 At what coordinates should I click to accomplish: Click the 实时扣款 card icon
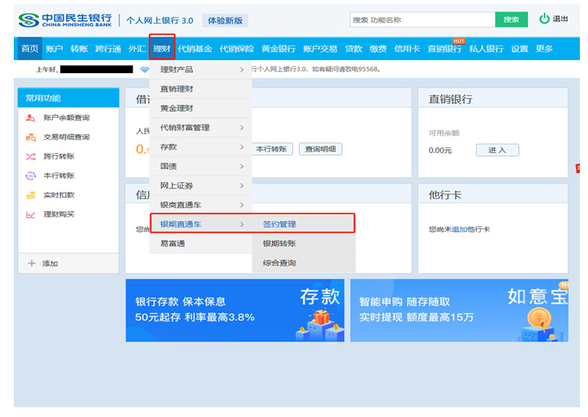click(31, 196)
